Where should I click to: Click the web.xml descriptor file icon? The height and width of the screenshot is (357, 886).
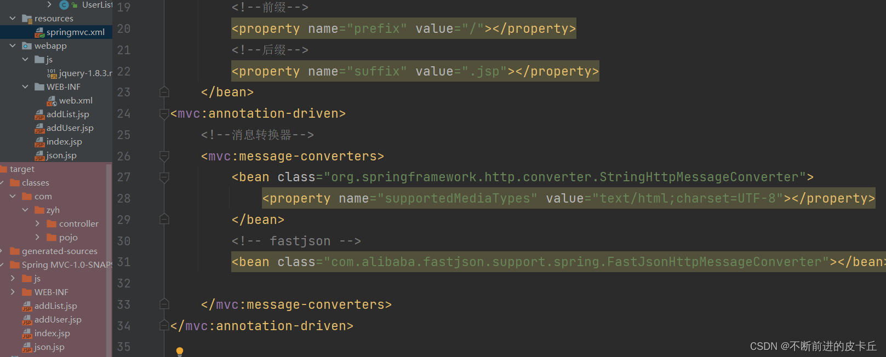52,101
